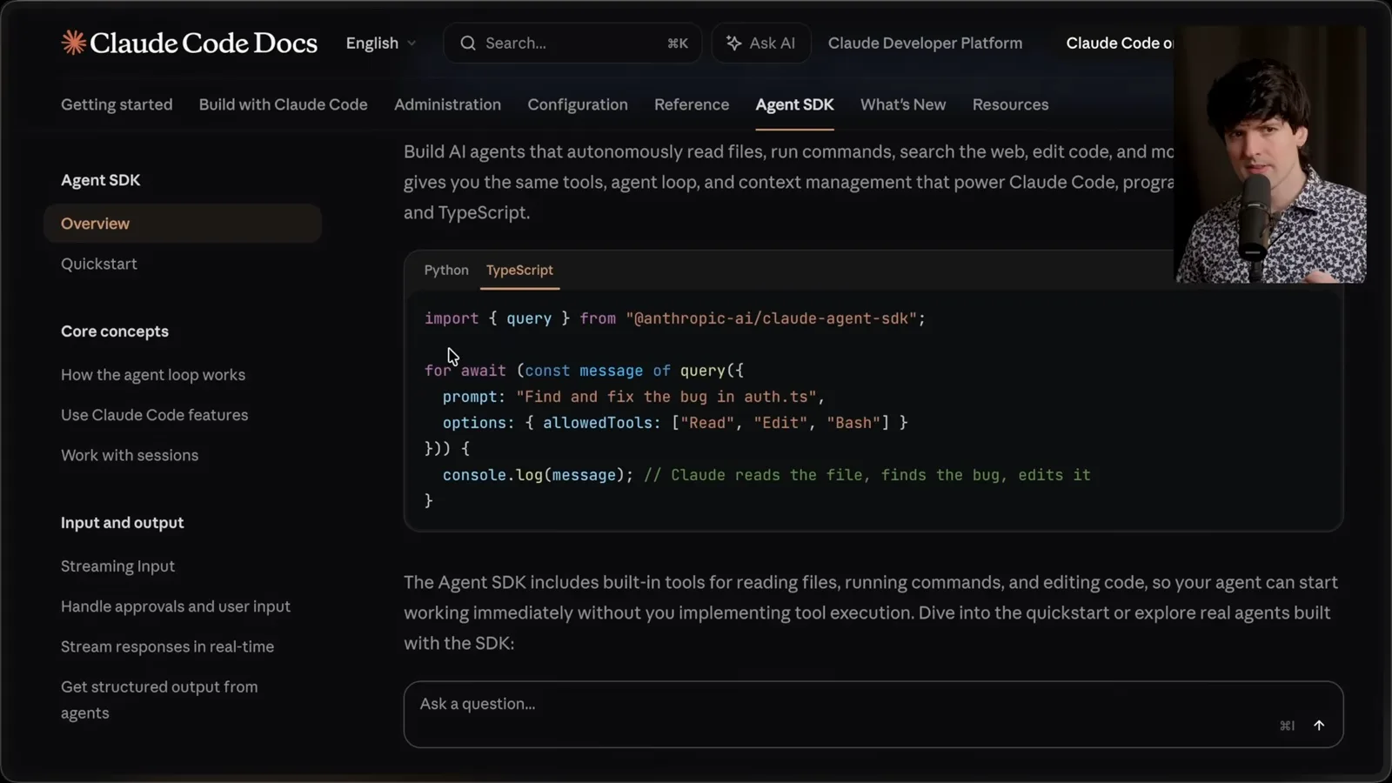The height and width of the screenshot is (783, 1392).
Task: Click the Ask a question input box
Action: 873,714
